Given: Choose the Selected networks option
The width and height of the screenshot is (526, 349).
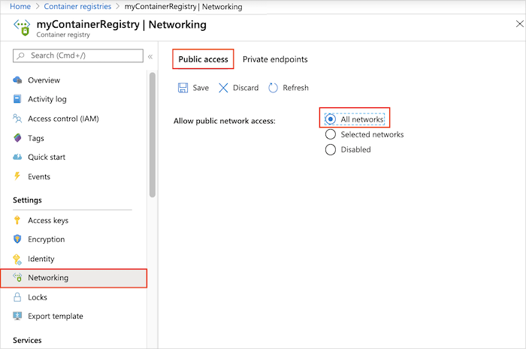Looking at the screenshot, I should point(330,134).
